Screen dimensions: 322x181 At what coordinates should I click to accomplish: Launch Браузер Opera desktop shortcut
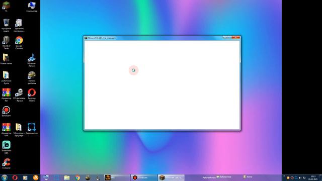[32, 95]
